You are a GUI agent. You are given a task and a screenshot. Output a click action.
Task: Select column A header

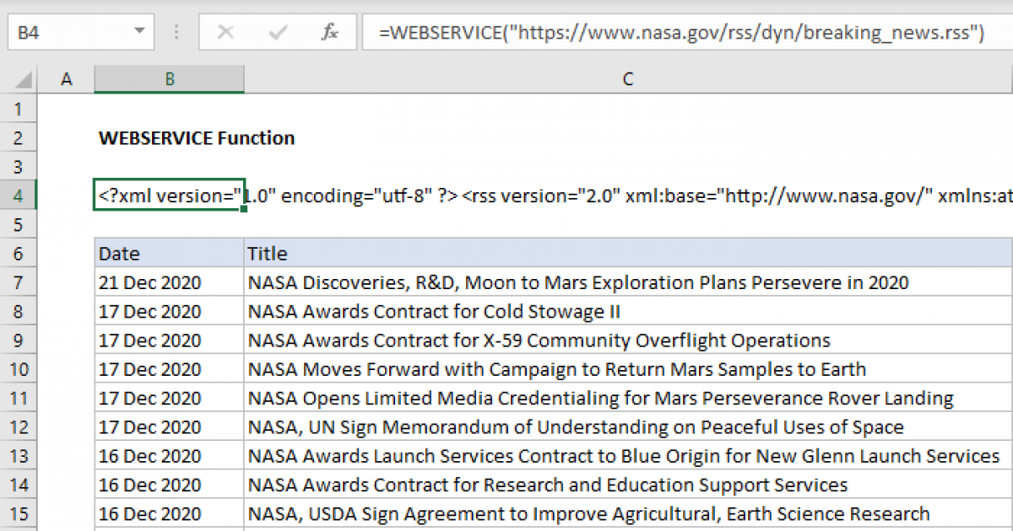point(67,79)
